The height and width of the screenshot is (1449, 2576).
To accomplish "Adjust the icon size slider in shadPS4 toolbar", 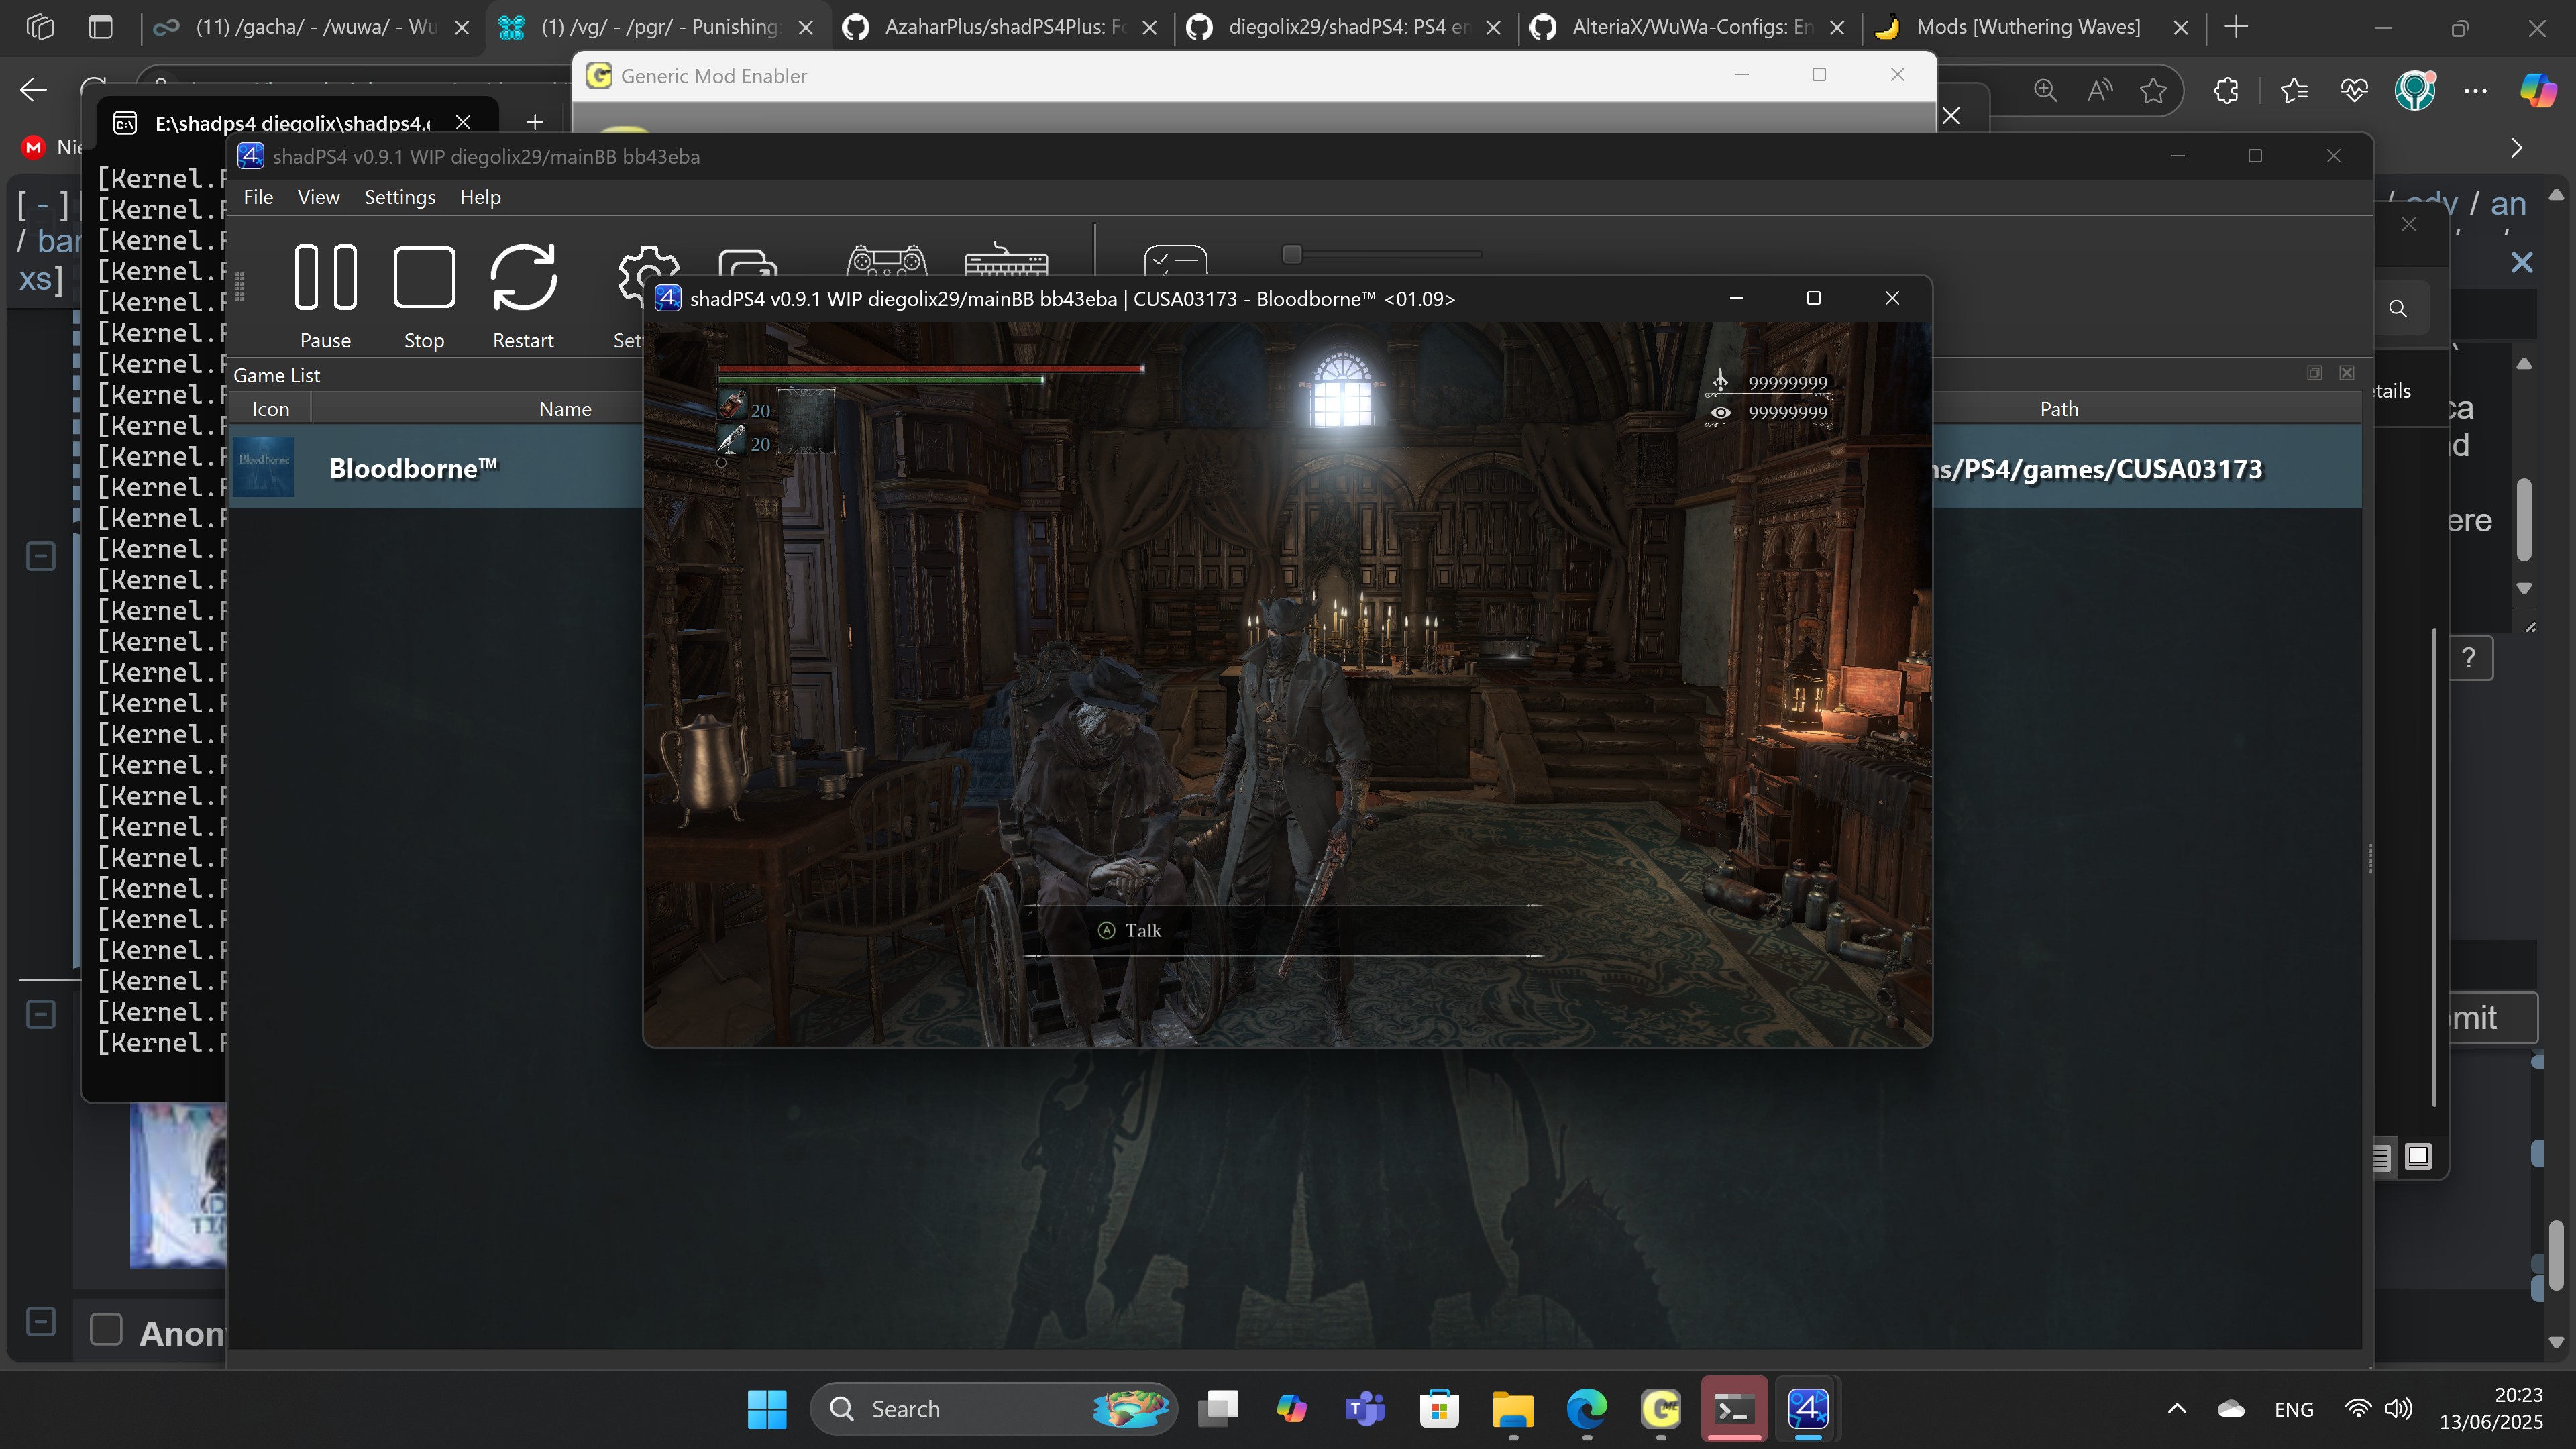I will pos(1381,254).
